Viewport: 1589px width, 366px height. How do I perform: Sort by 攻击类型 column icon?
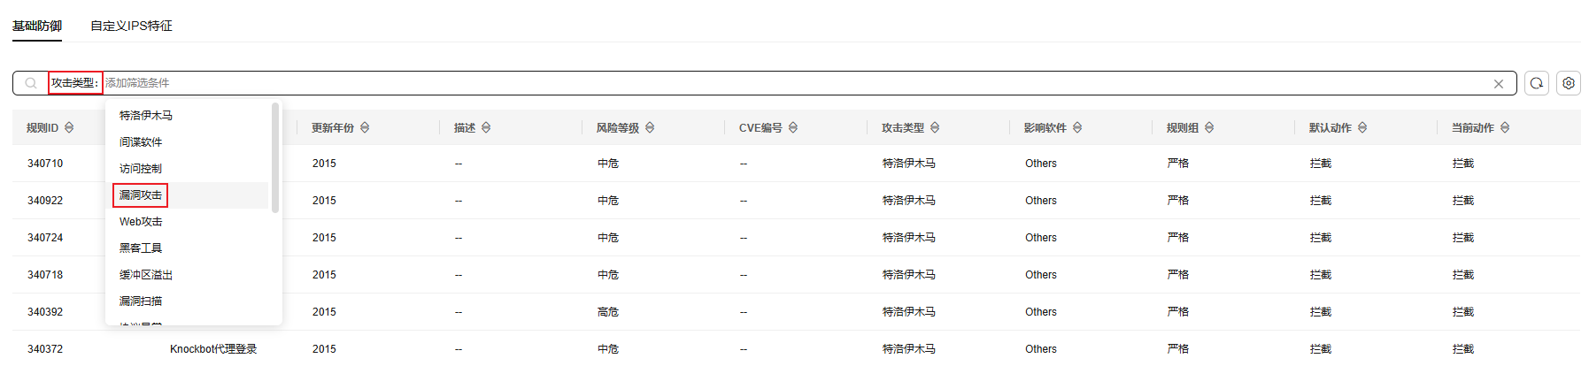tap(935, 128)
